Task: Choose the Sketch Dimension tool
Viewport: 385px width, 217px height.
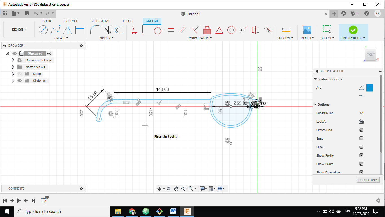Action: coord(80,30)
